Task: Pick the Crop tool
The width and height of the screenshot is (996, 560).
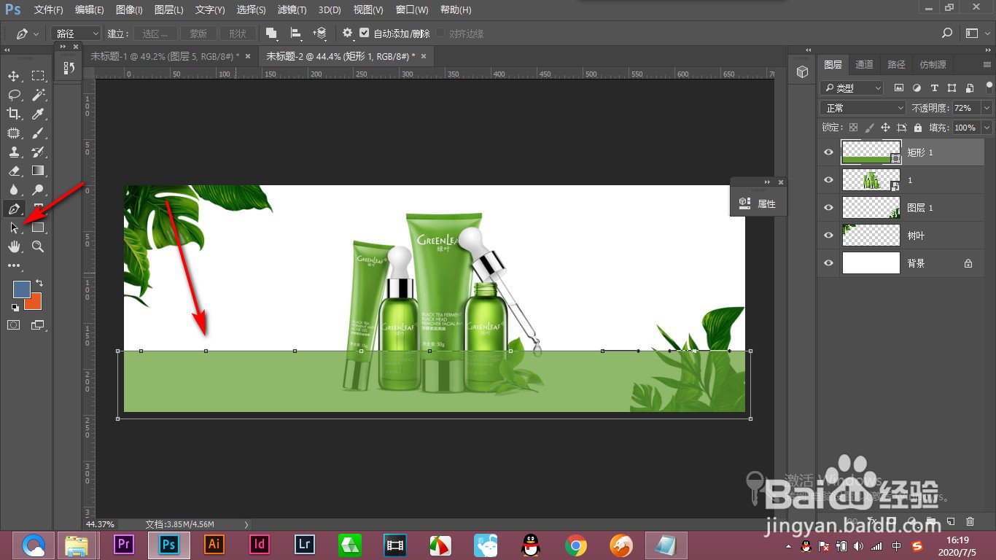Action: click(x=14, y=114)
